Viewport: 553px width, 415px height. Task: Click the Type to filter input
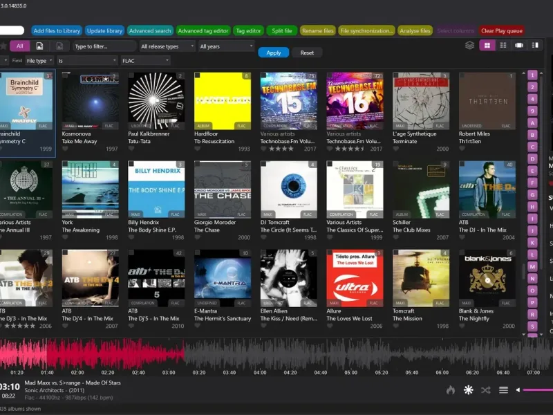click(x=104, y=46)
